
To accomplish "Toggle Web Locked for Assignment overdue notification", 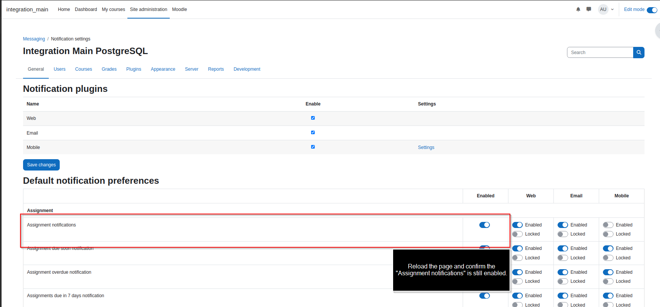I will point(517,281).
